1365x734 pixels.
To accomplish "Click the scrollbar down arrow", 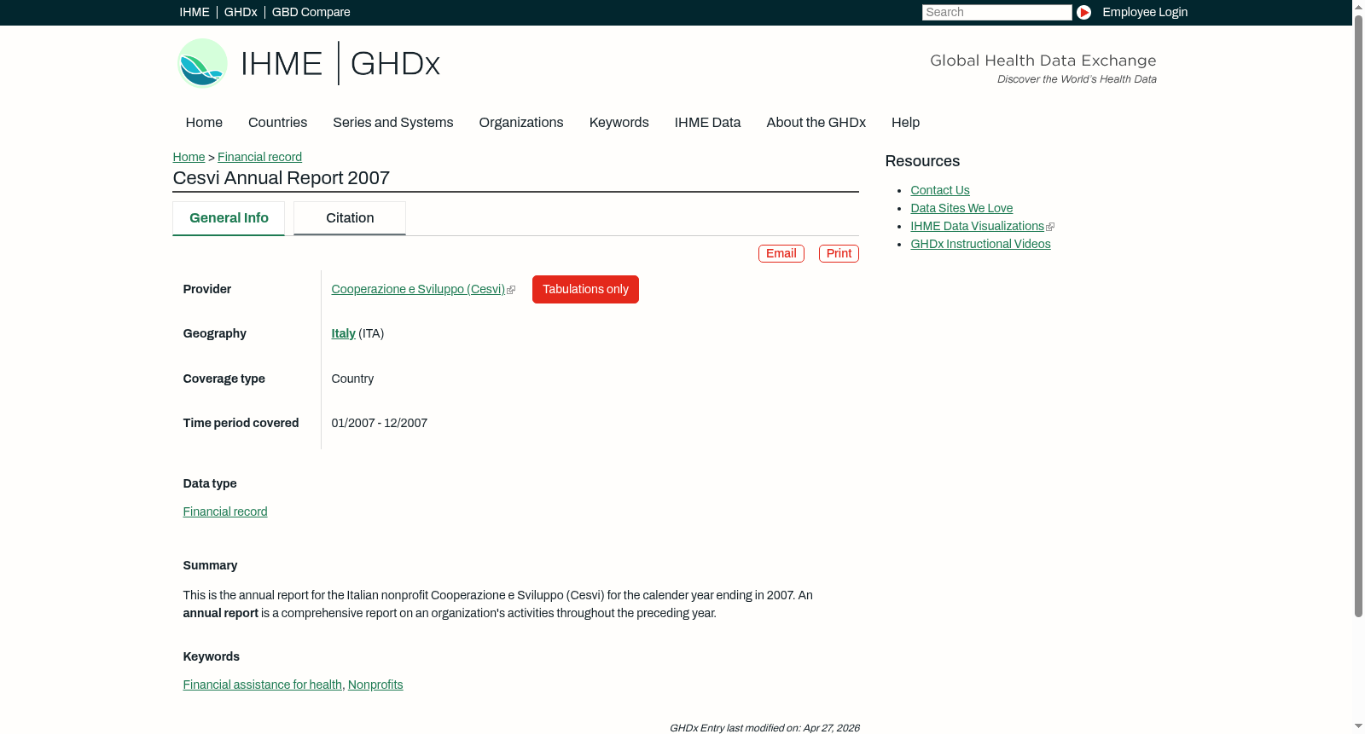I will tap(1358, 727).
